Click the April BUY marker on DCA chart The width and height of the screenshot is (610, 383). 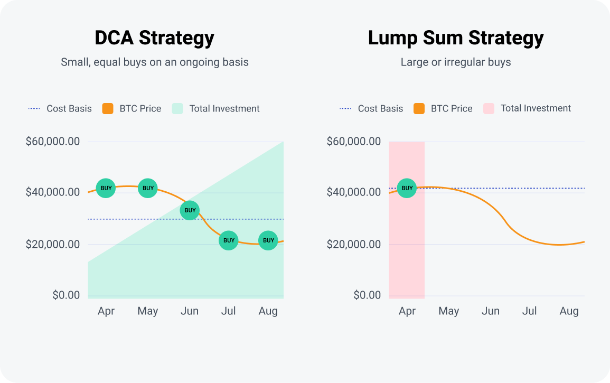tap(106, 188)
